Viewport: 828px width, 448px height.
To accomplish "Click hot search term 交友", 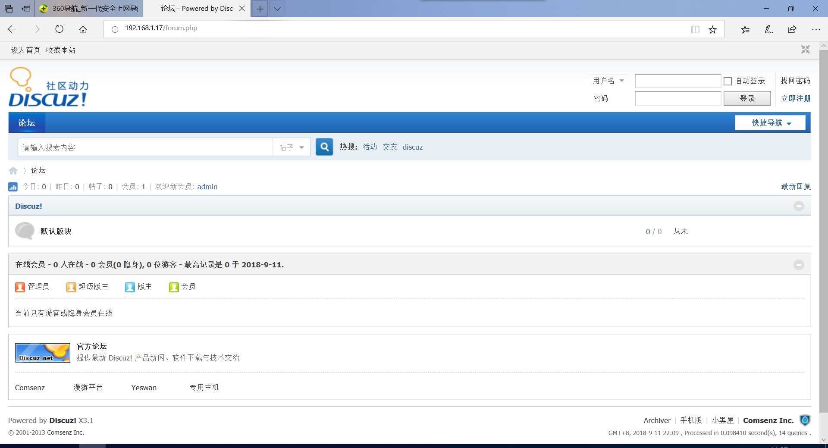I will pos(390,147).
